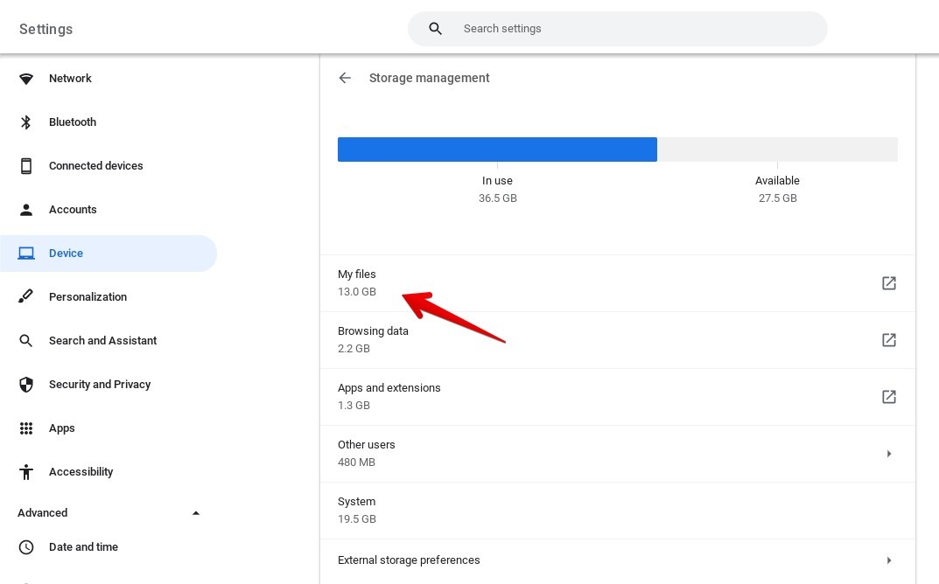The image size is (939, 584).
Task: Select Device in the sidebar
Action: pyautogui.click(x=66, y=253)
